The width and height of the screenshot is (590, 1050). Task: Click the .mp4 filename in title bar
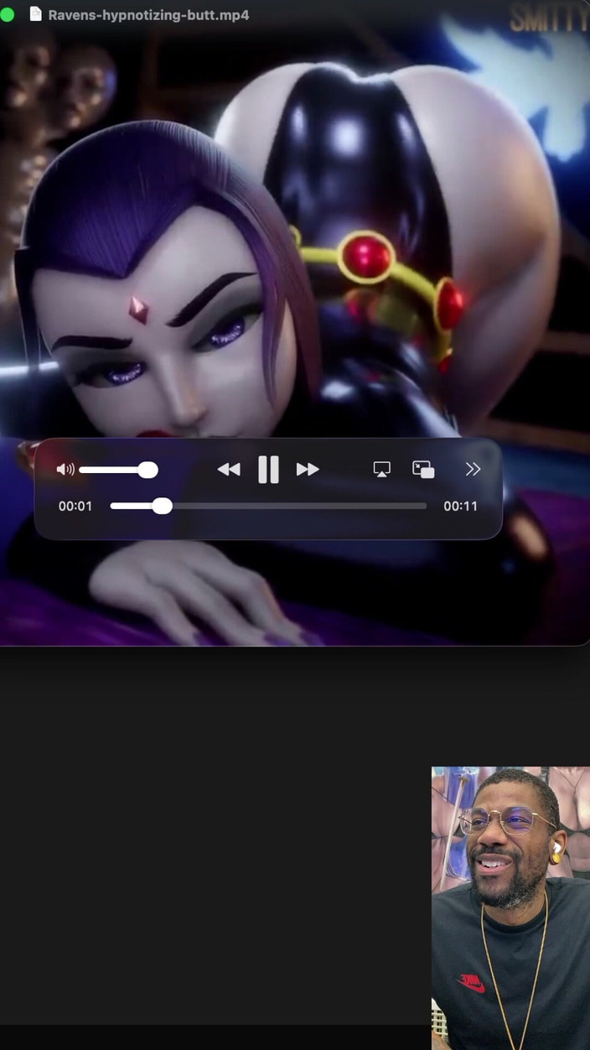148,15
